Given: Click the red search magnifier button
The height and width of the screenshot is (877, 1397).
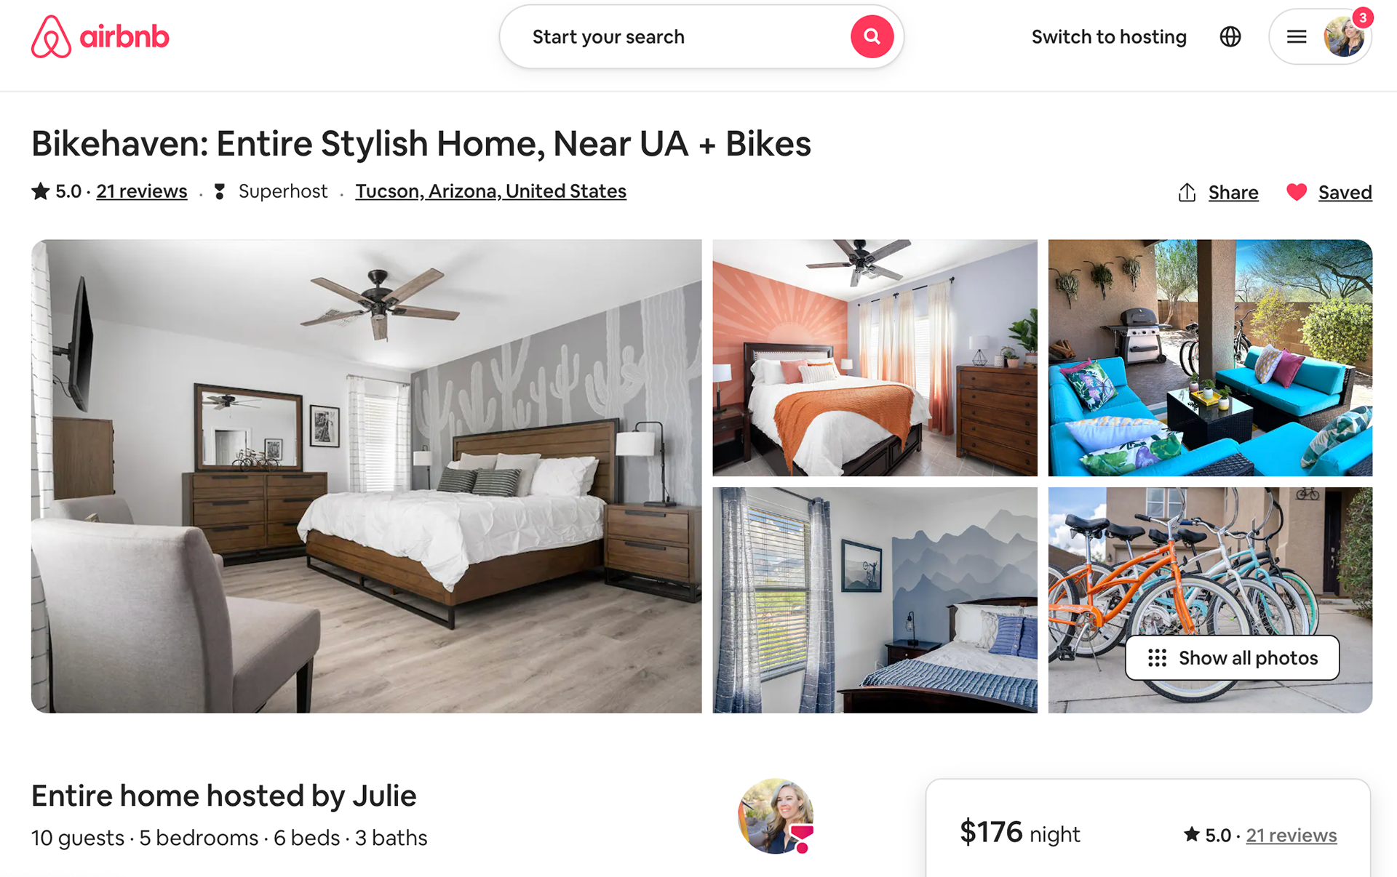Looking at the screenshot, I should [872, 36].
